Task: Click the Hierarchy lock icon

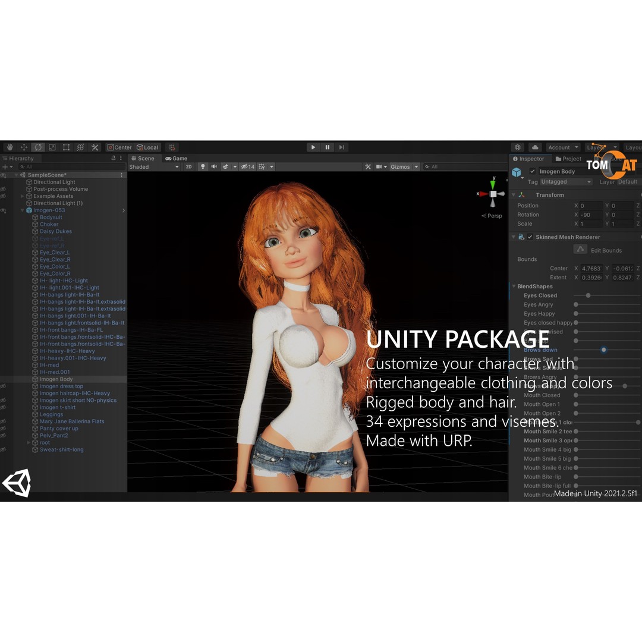Action: coord(114,158)
